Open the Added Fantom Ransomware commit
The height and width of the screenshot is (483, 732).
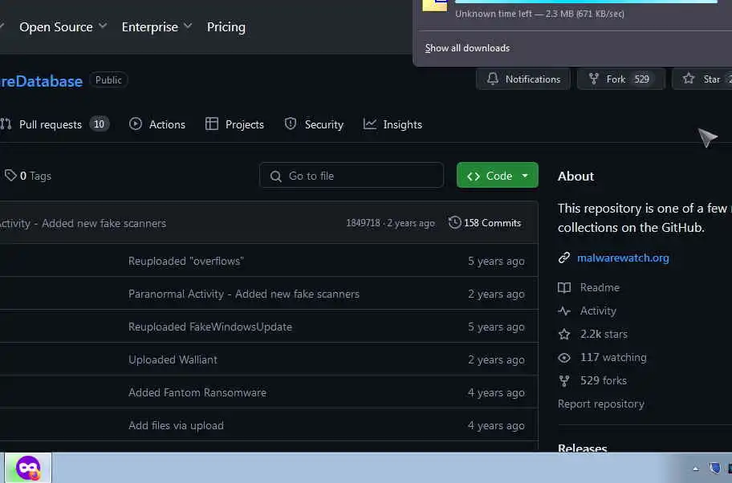tap(197, 392)
